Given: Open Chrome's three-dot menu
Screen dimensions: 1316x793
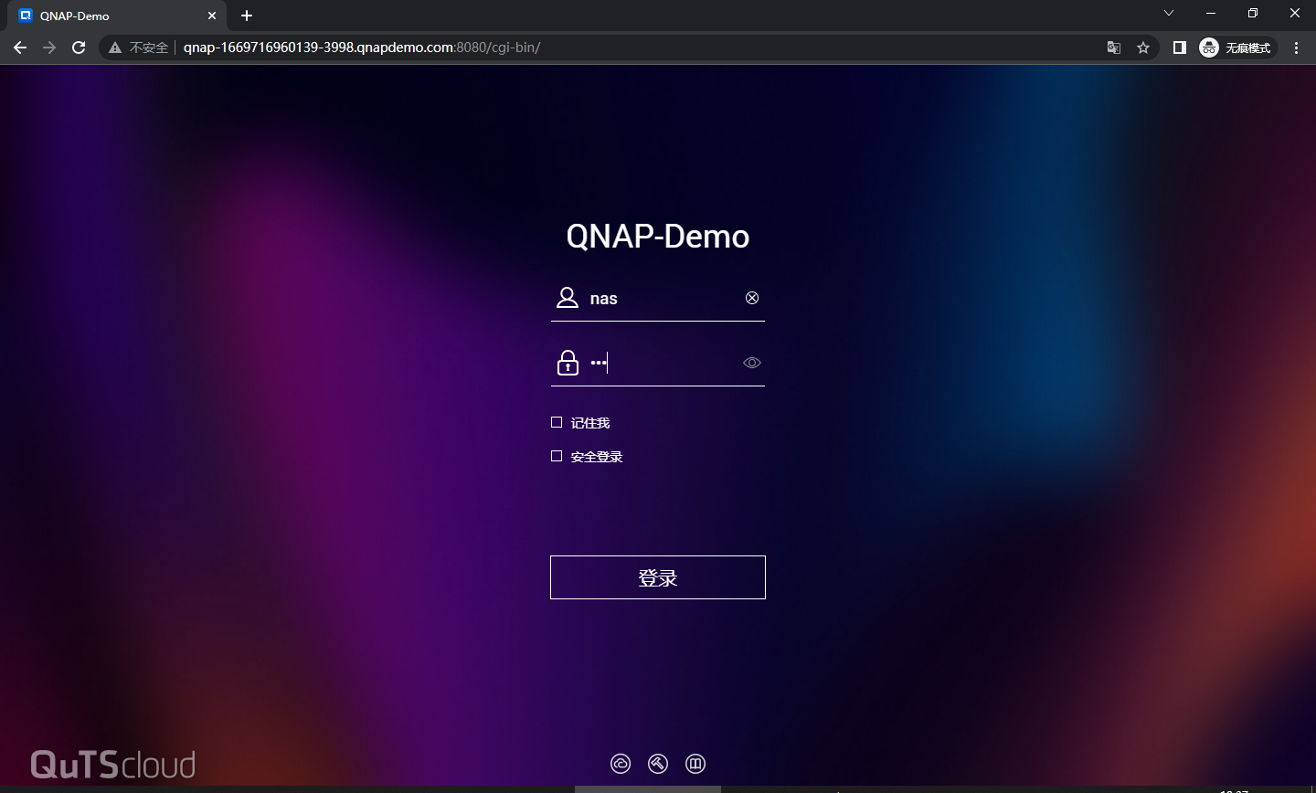Looking at the screenshot, I should (1296, 48).
